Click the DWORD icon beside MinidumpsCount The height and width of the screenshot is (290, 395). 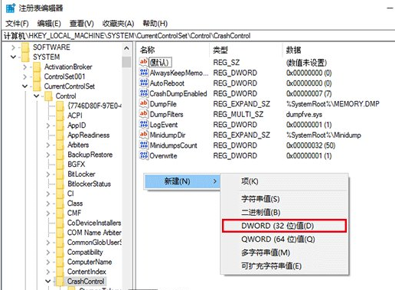click(144, 145)
